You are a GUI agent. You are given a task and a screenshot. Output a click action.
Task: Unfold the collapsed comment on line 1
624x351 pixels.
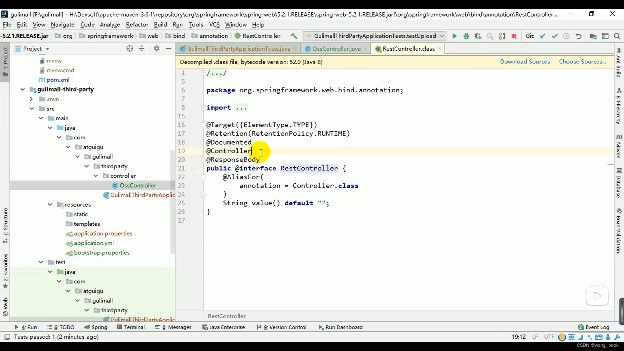coord(203,73)
